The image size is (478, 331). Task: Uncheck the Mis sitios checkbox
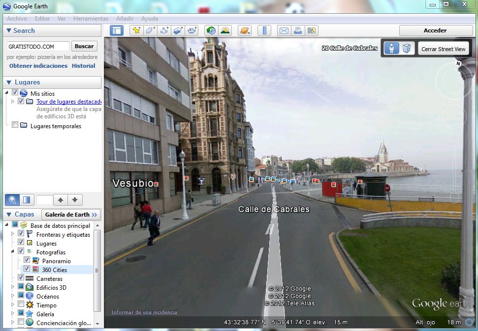[15, 92]
